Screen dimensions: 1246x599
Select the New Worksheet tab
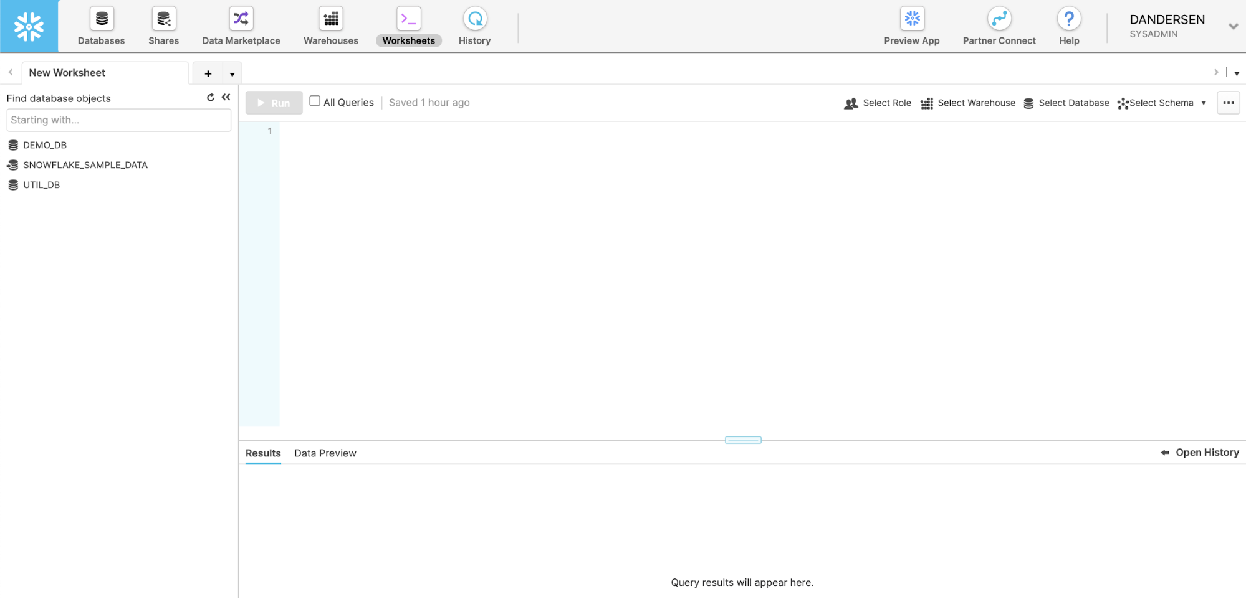[x=67, y=73]
